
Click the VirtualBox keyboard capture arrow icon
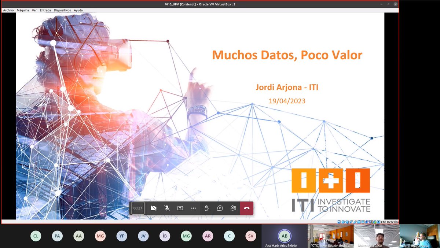379,222
